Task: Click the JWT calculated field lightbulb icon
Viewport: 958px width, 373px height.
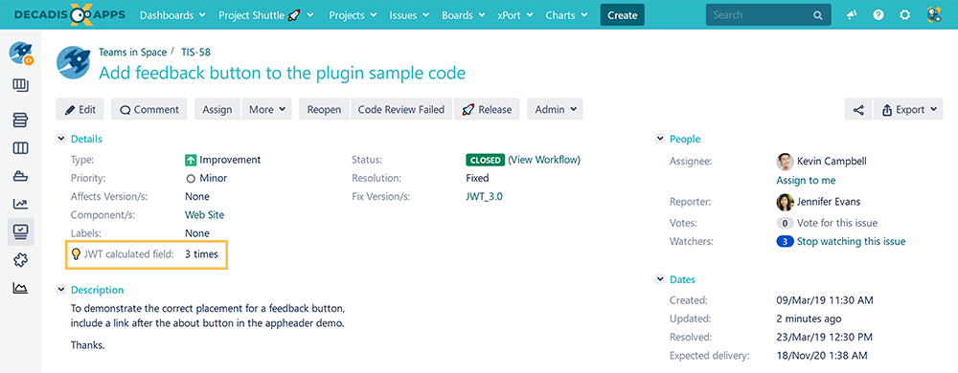Action: pos(76,254)
